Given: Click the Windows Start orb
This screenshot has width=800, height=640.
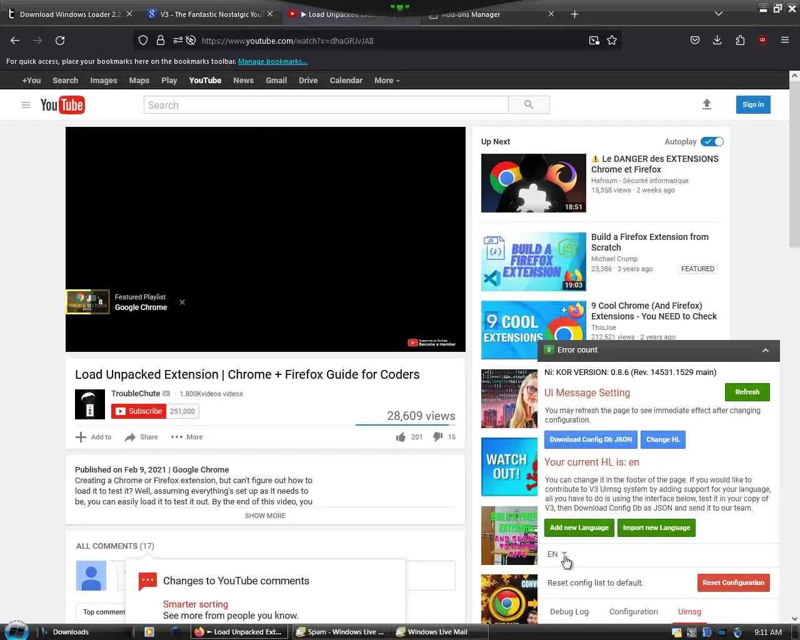Looking at the screenshot, I should (x=17, y=631).
